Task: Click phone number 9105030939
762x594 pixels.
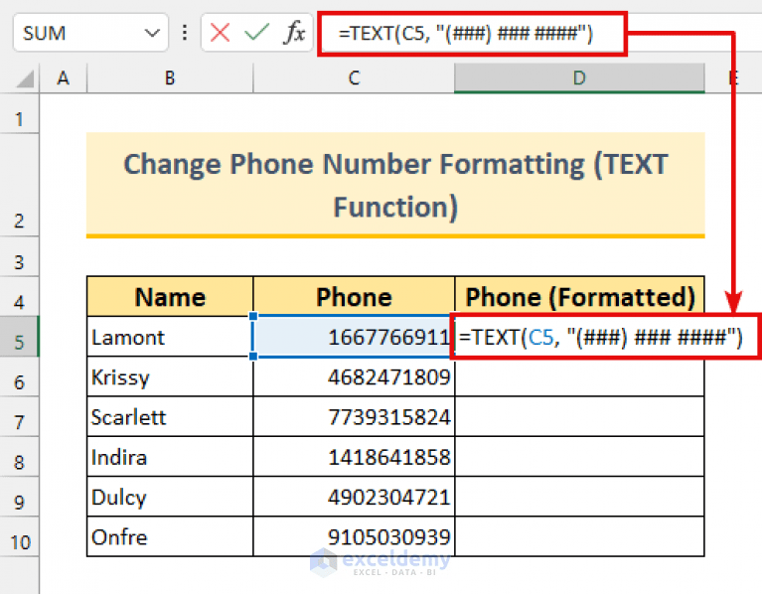Action: (354, 536)
